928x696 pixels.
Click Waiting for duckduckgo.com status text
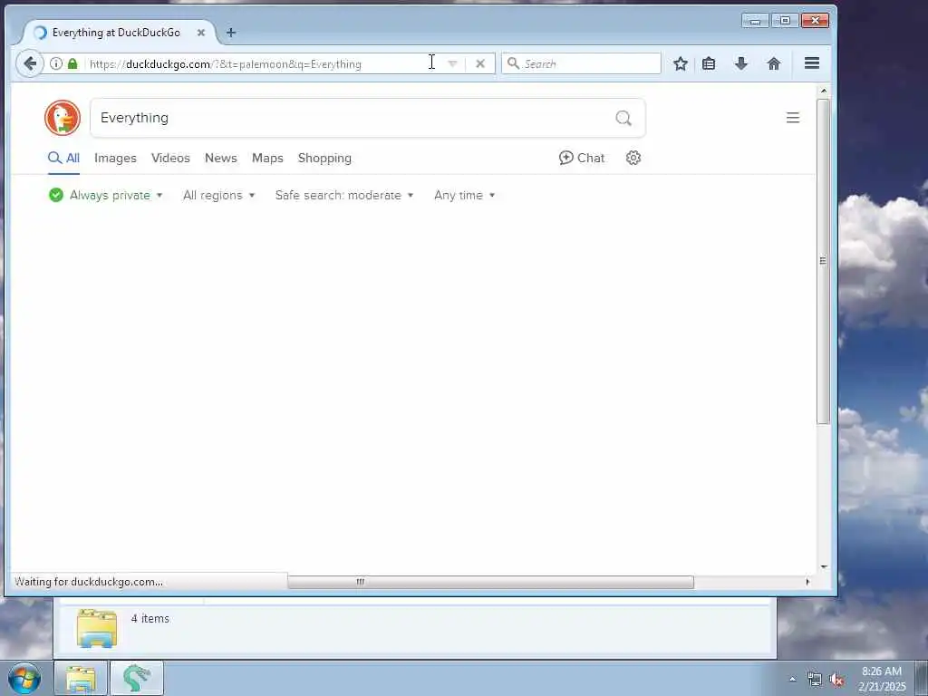(89, 582)
